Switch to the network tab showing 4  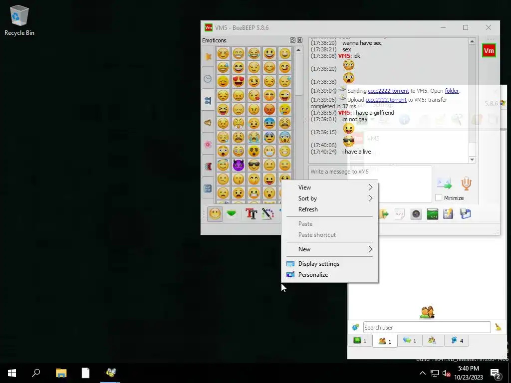pyautogui.click(x=457, y=341)
